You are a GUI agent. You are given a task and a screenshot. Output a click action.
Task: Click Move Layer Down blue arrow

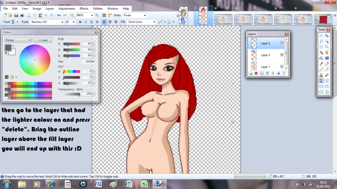(279, 73)
